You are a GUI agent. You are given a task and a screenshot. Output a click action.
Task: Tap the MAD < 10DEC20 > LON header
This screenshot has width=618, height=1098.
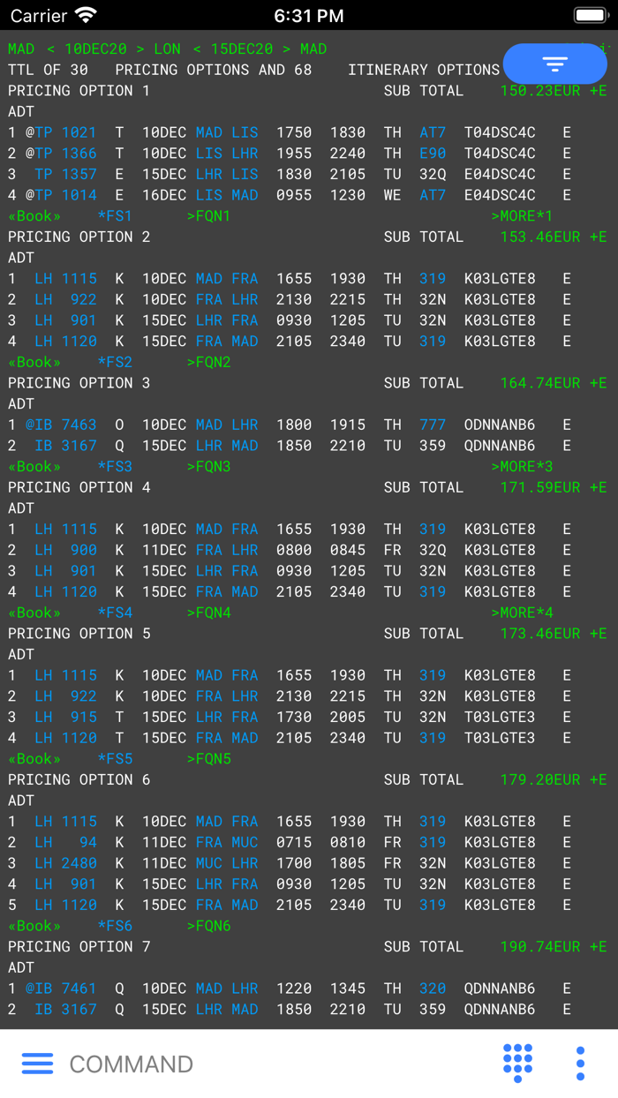click(94, 49)
